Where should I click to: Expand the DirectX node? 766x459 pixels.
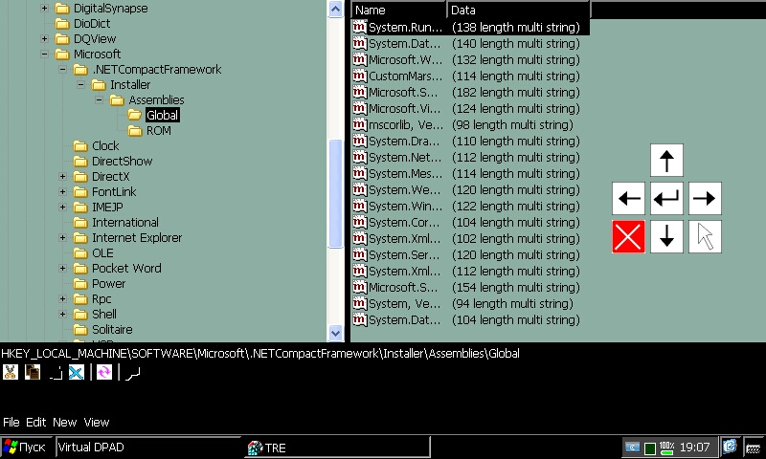(x=62, y=176)
